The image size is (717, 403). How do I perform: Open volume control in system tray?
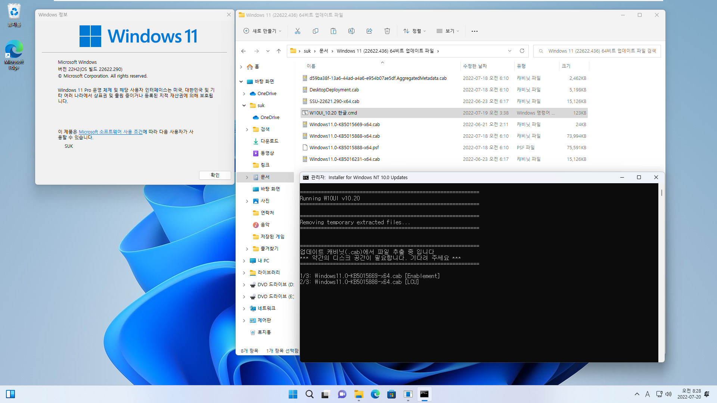[668, 394]
